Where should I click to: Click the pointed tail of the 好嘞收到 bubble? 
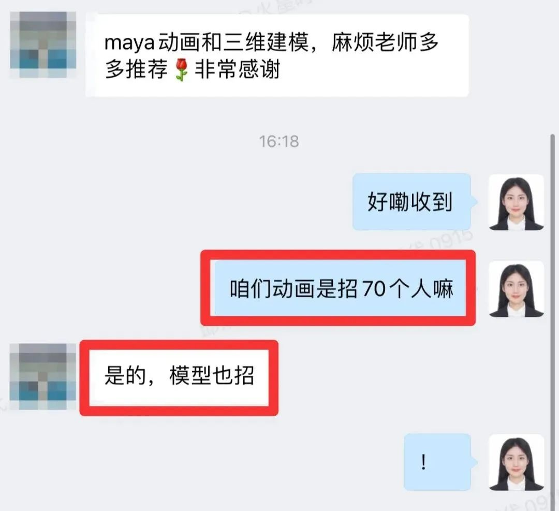(x=474, y=201)
